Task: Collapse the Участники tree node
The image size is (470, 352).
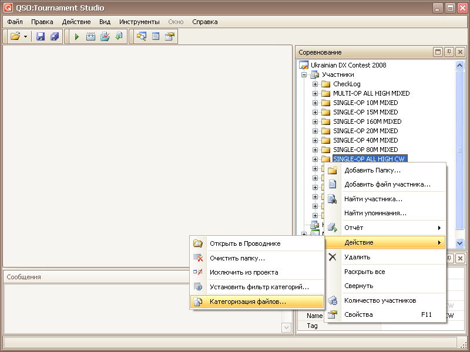Action: pyautogui.click(x=304, y=75)
